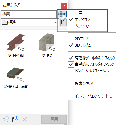Select the 梁-捨てコン端部 favorite thumbnail

pos(16,75)
